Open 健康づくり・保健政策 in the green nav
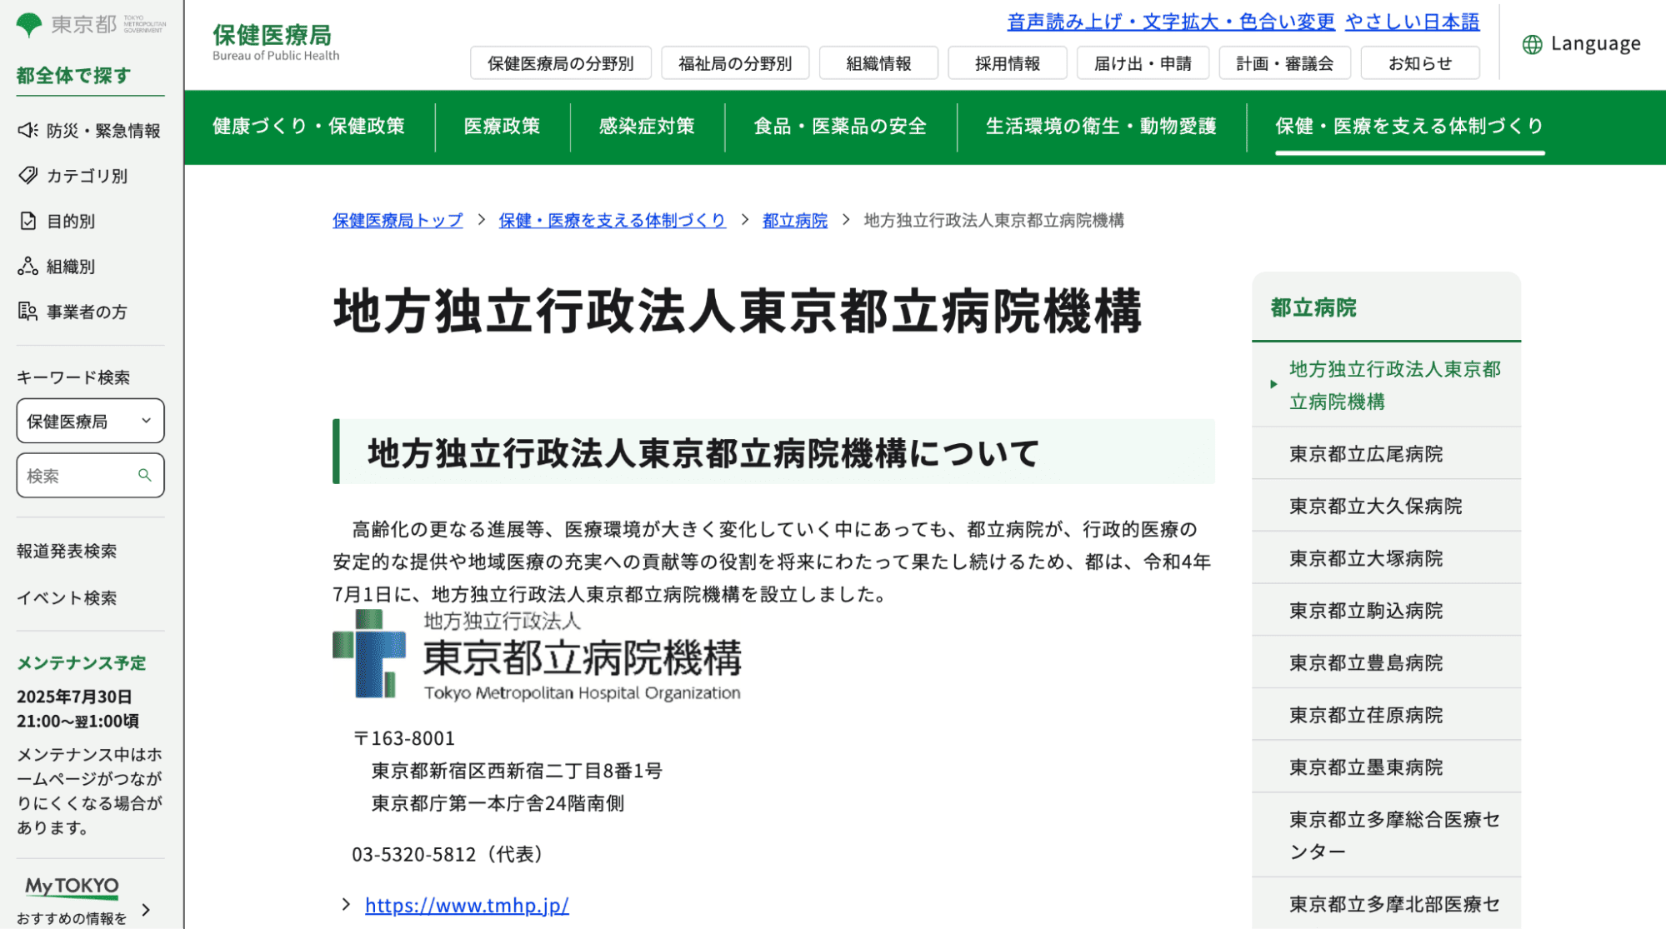The height and width of the screenshot is (929, 1666). pyautogui.click(x=308, y=126)
